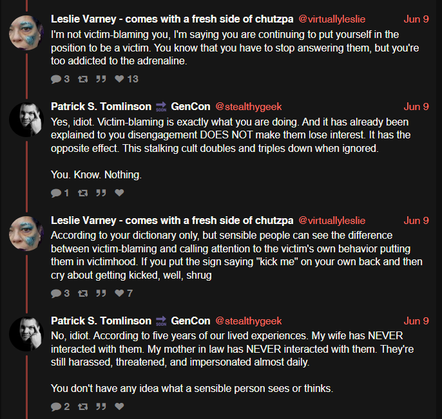Quote the 'kick me' sign tweet

click(101, 293)
